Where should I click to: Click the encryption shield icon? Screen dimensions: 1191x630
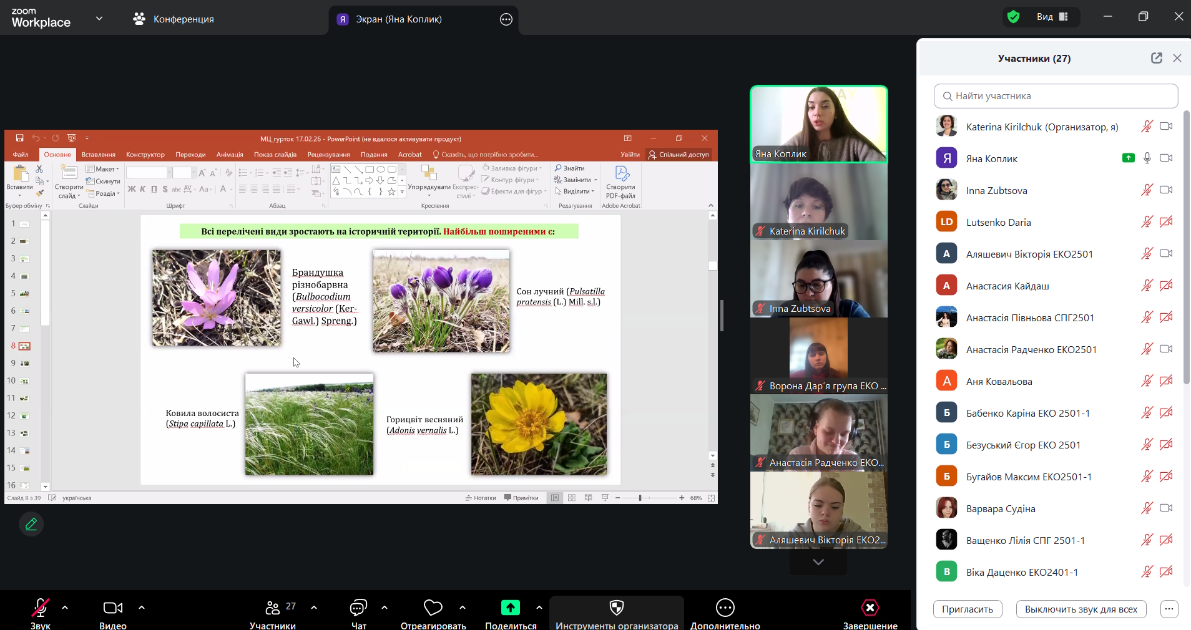[x=1013, y=17]
